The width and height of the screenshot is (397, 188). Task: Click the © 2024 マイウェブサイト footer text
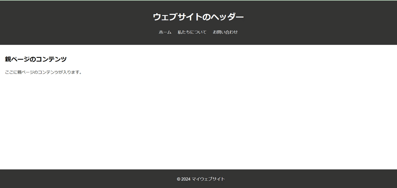click(x=201, y=179)
